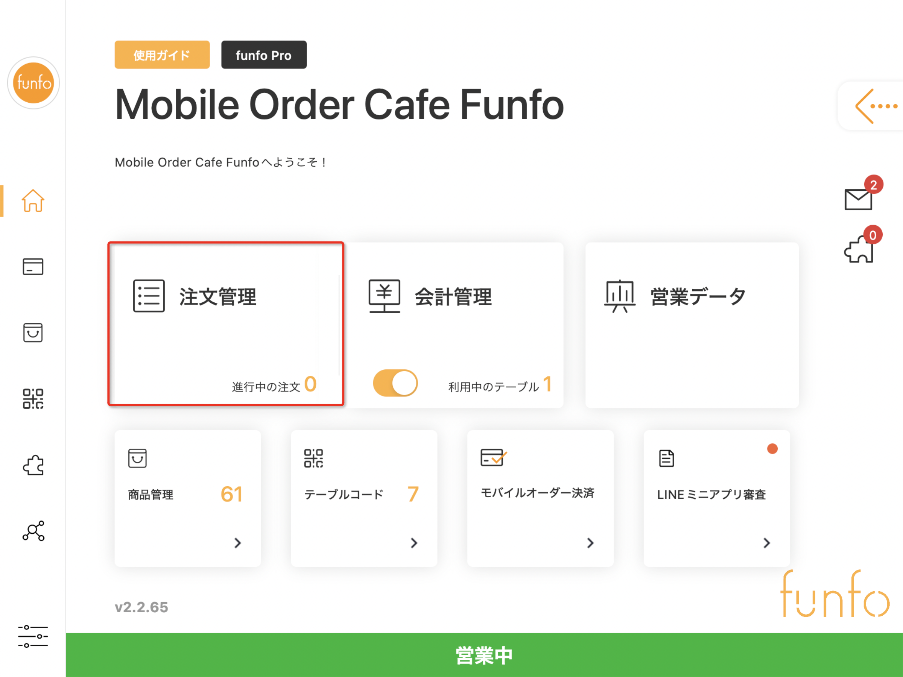This screenshot has width=903, height=677.
Task: Click the ようこそ welcome message
Action: [x=220, y=162]
